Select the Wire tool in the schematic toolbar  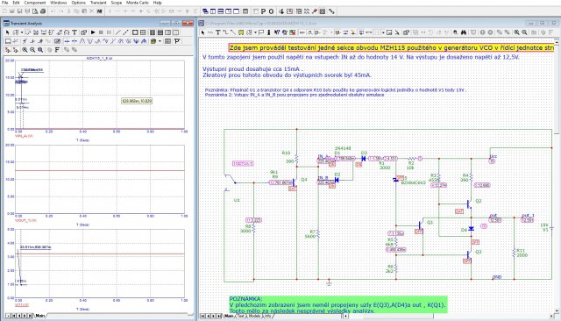pos(226,32)
